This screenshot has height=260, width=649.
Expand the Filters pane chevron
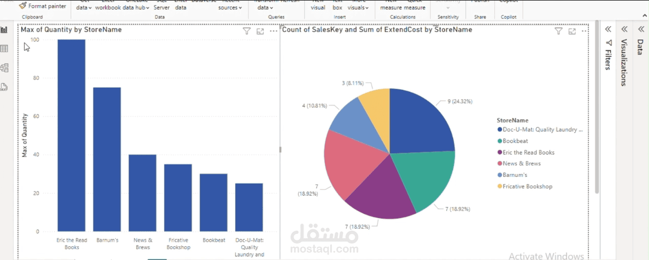(x=608, y=29)
